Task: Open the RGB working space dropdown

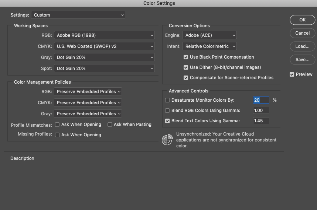Action: point(104,35)
